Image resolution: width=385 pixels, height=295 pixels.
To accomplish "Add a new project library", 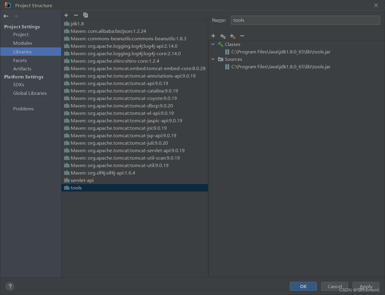I will (x=66, y=15).
